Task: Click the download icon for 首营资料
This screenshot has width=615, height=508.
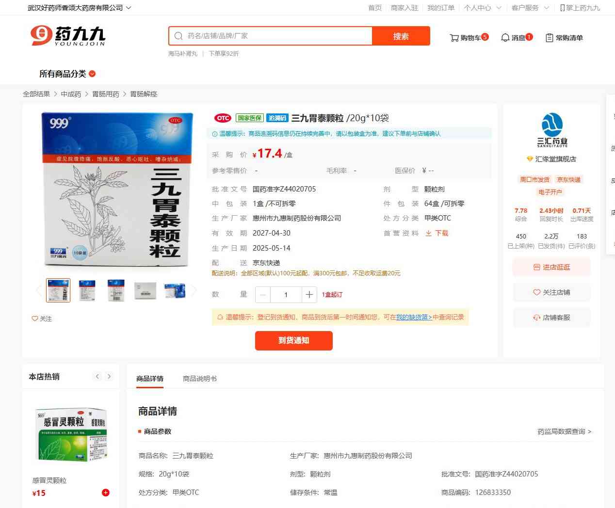Action: 428,233
